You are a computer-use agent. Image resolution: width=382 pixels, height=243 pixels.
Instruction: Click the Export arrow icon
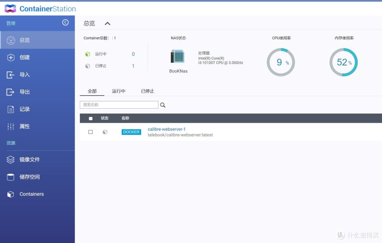[x=10, y=92]
